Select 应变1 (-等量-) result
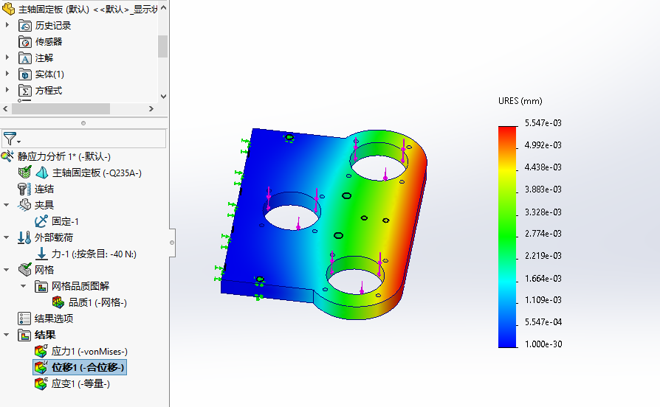Viewport: 660px width, 407px height. [80, 383]
